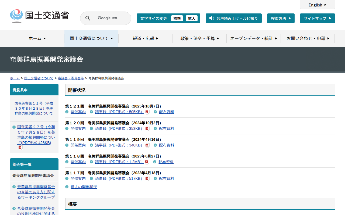
Task: Click the PDF icon under 国奄美審27号 link
Action: pyautogui.click(x=20, y=148)
